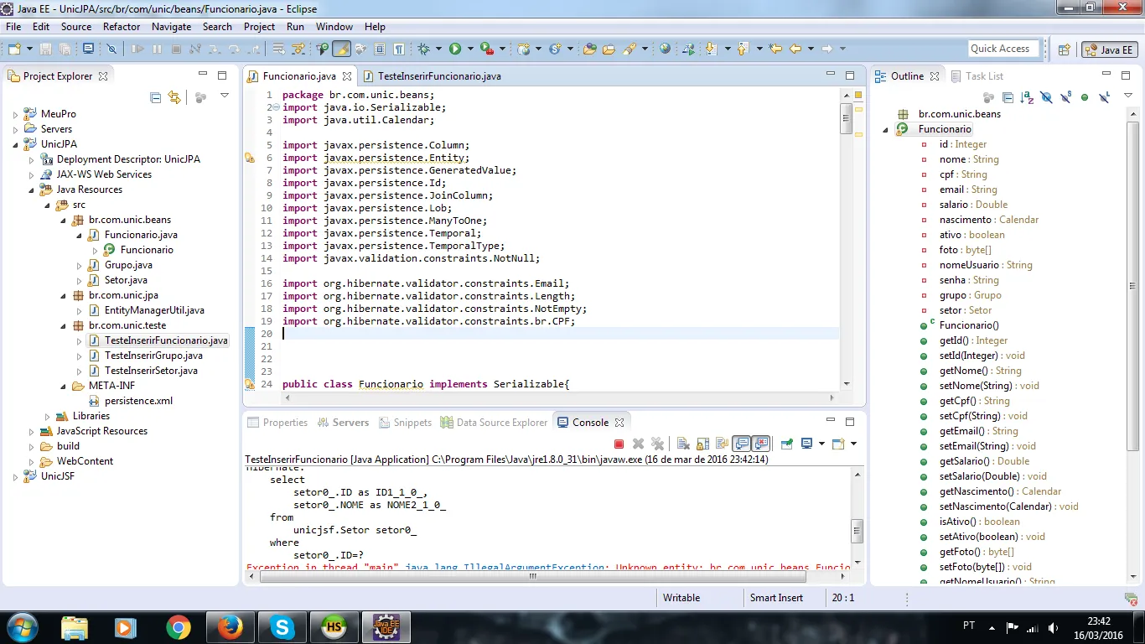Click the Debug bug icon in toolbar
This screenshot has width=1145, height=644.
tap(424, 49)
